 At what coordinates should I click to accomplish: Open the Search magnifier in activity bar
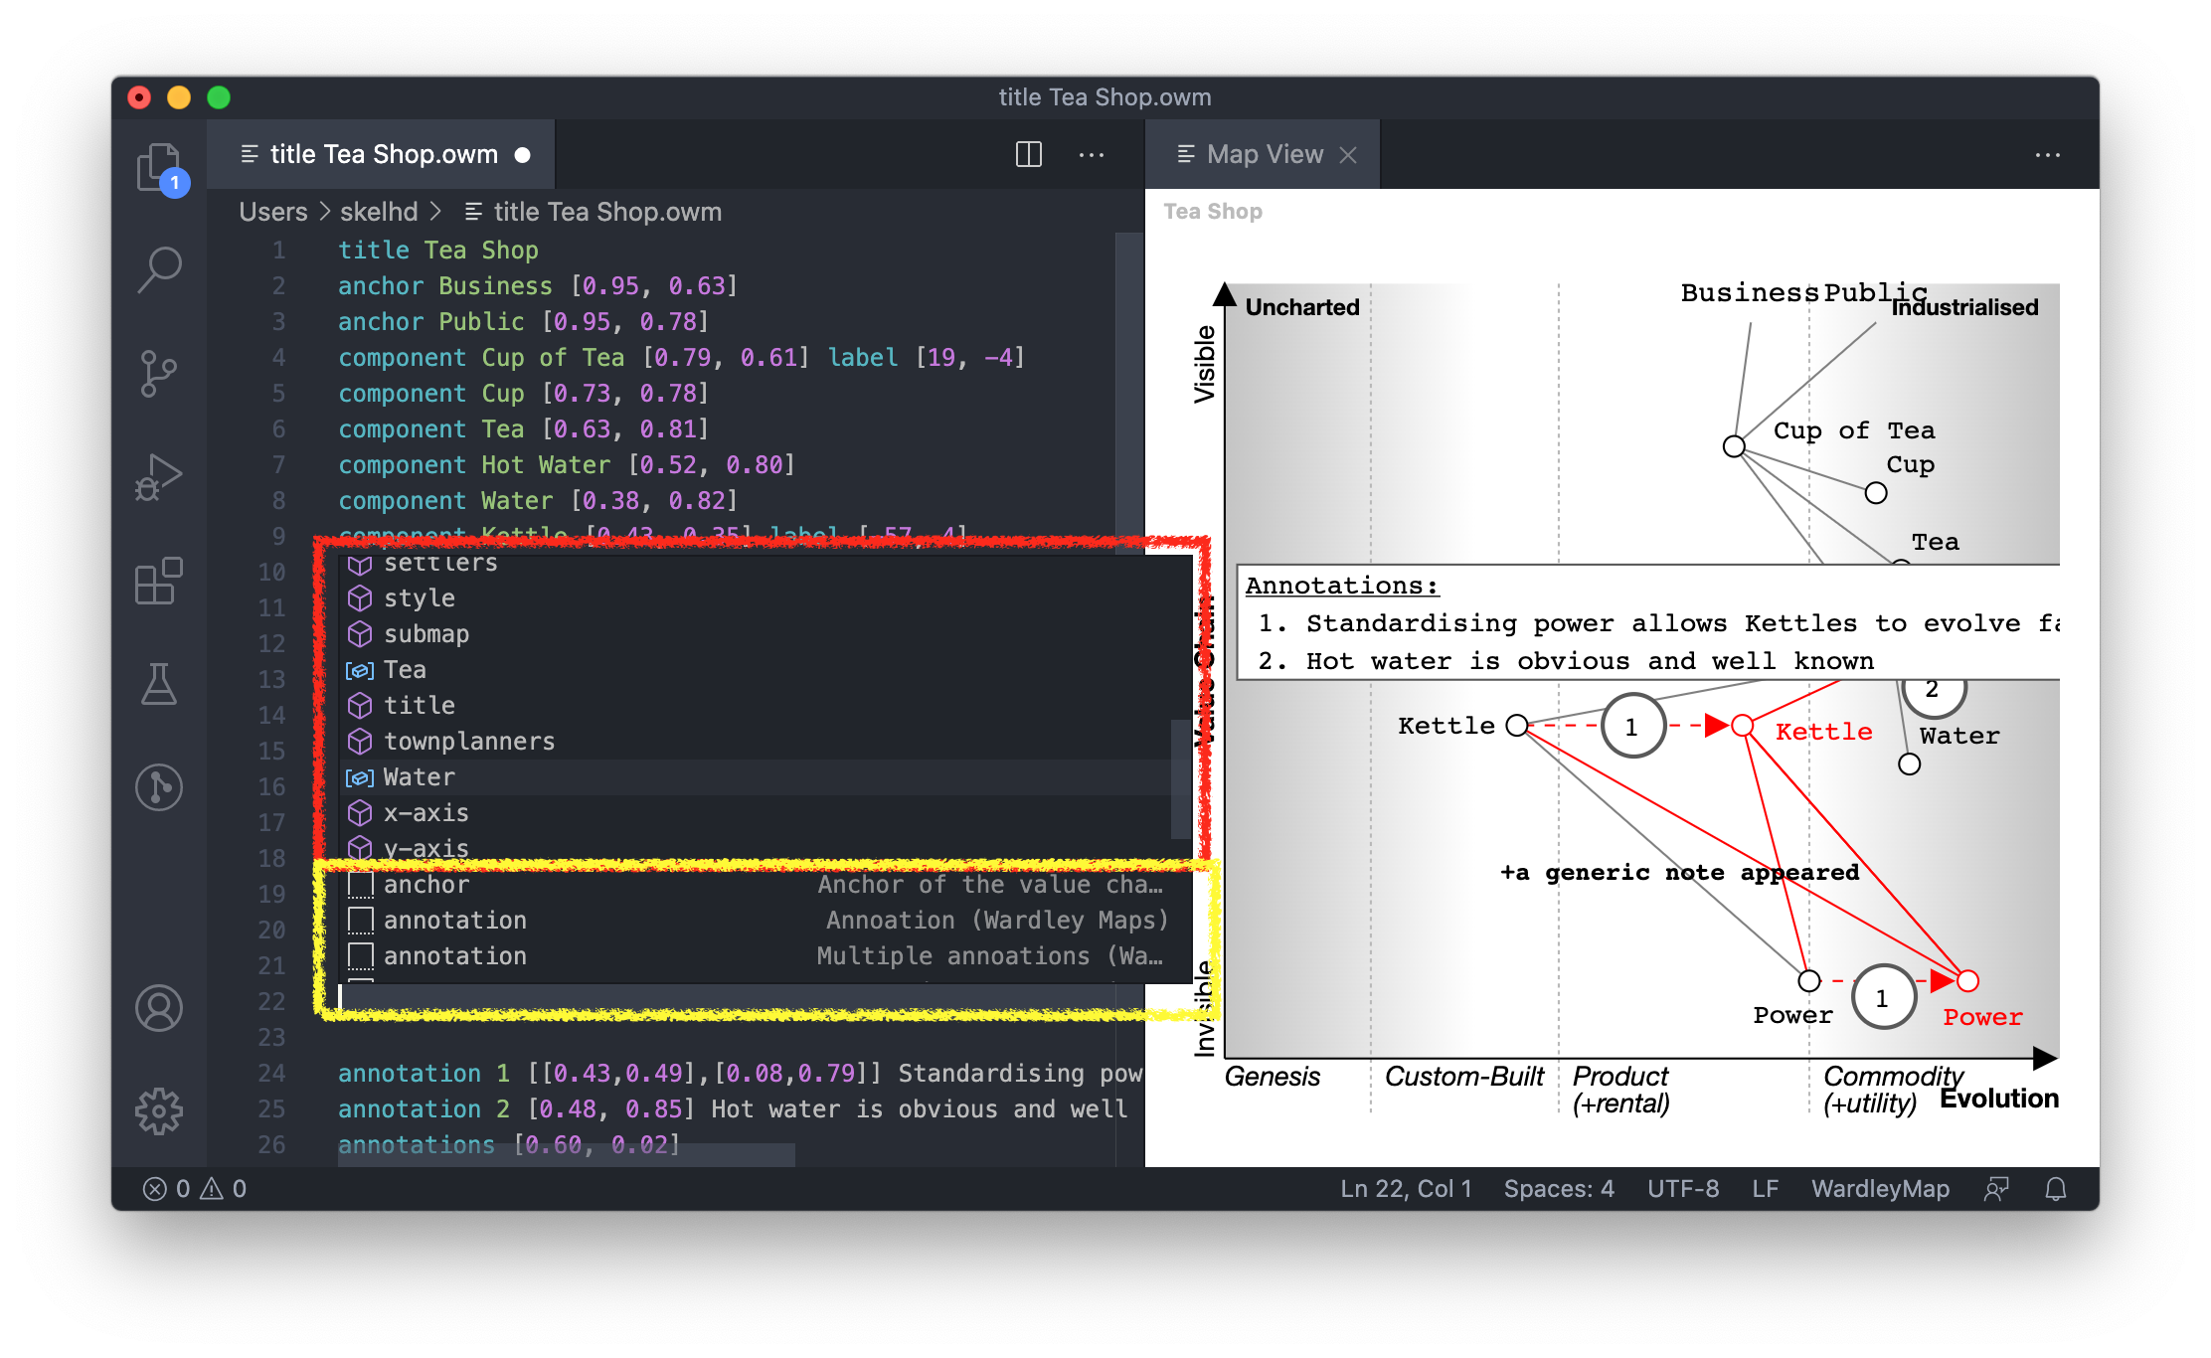tap(159, 268)
